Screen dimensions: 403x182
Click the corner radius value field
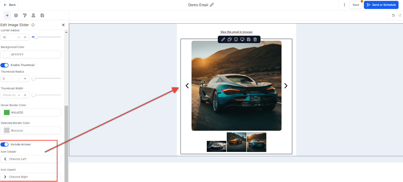coord(9,37)
